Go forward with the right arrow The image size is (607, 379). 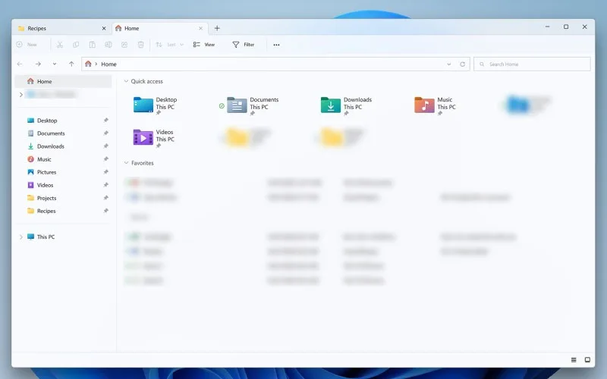pyautogui.click(x=38, y=64)
